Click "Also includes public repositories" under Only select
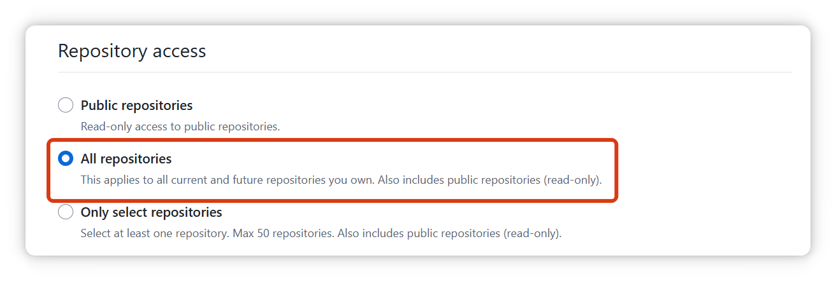 [419, 233]
